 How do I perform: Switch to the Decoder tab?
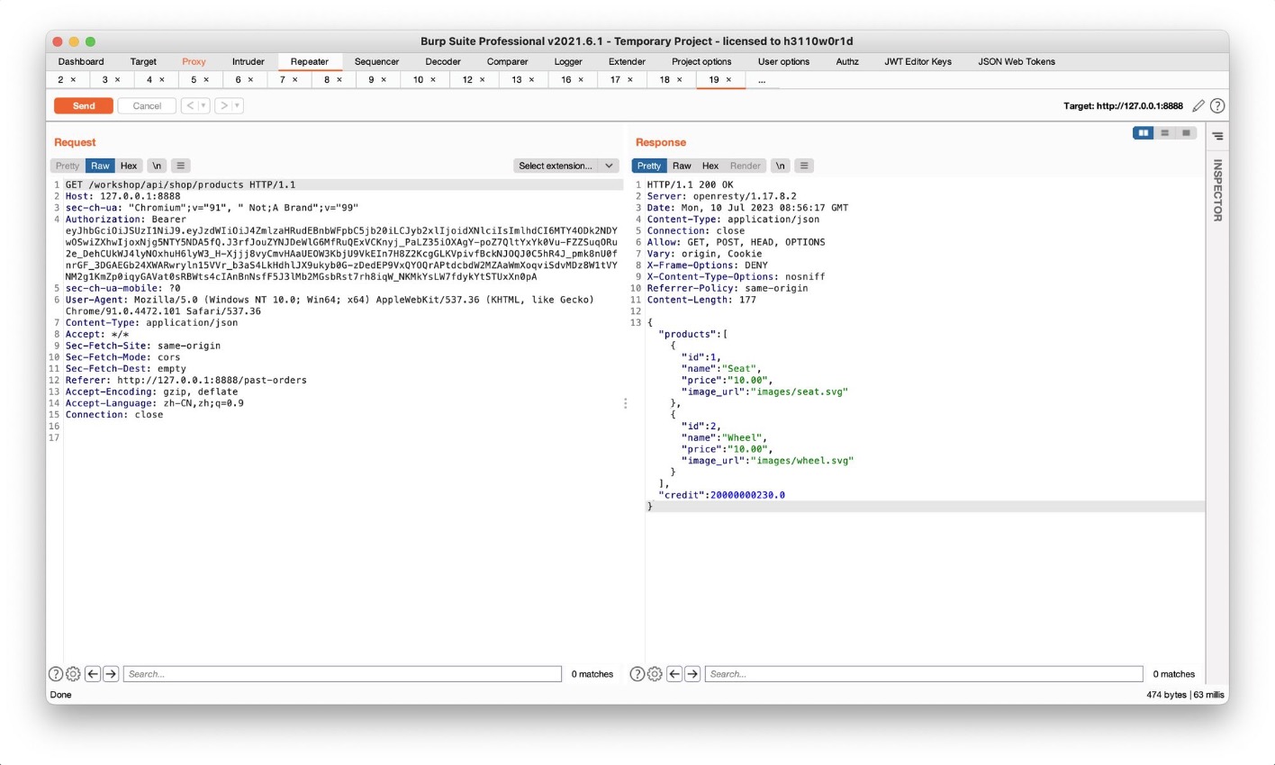click(443, 61)
